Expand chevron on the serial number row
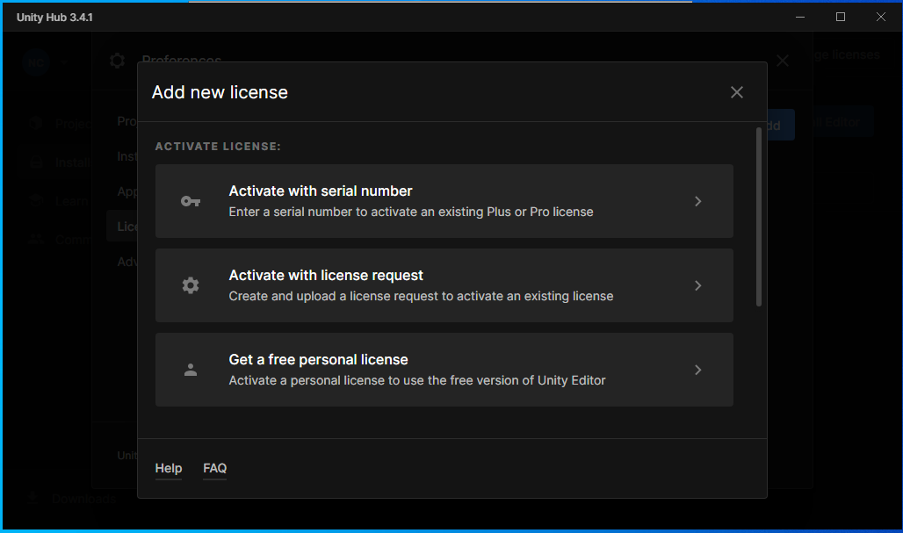This screenshot has height=533, width=903. (698, 201)
